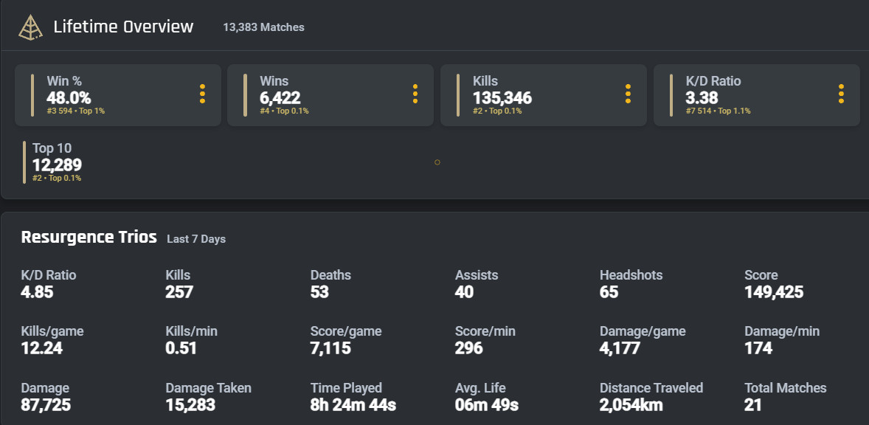Select the Wins 6,422 stat card
This screenshot has width=869, height=425.
coord(325,95)
